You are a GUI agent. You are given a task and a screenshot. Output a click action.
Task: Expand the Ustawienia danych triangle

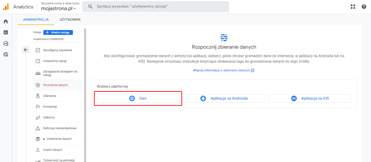[x=44, y=139]
